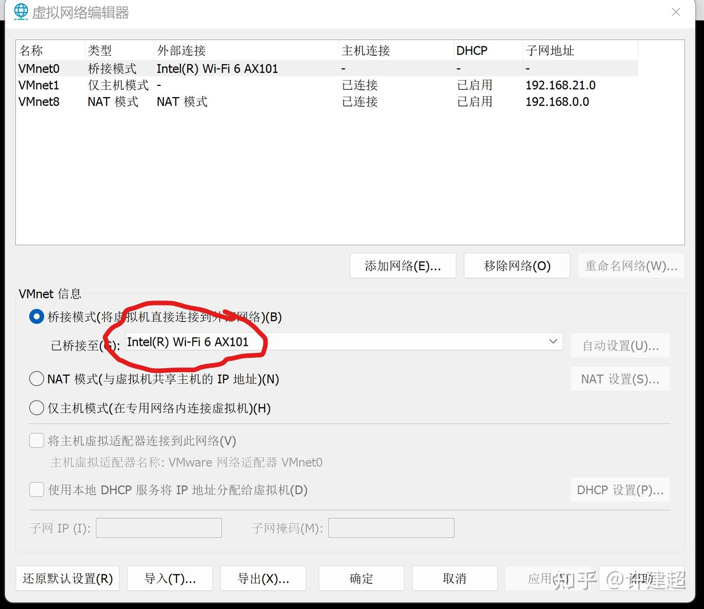Click the globe icon in the title bar

click(x=21, y=12)
